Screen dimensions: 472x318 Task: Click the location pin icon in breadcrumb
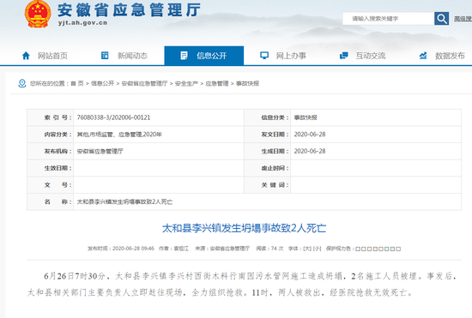(x=22, y=83)
